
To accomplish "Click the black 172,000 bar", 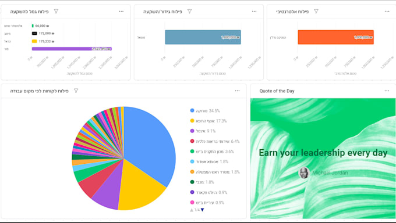I will tap(34, 33).
